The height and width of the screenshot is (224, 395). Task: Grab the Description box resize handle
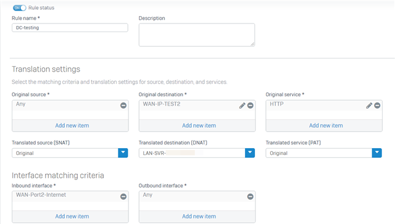(252, 44)
